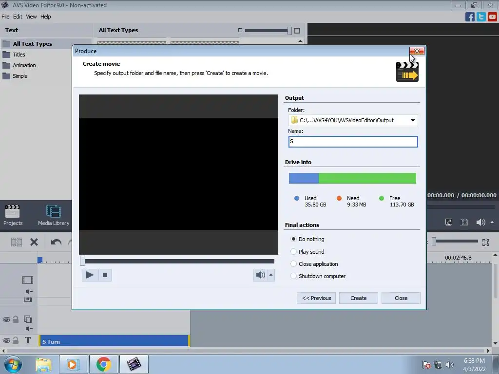Viewport: 499px width, 374px height.
Task: Toggle main video track audio mute
Action: pyautogui.click(x=29, y=292)
